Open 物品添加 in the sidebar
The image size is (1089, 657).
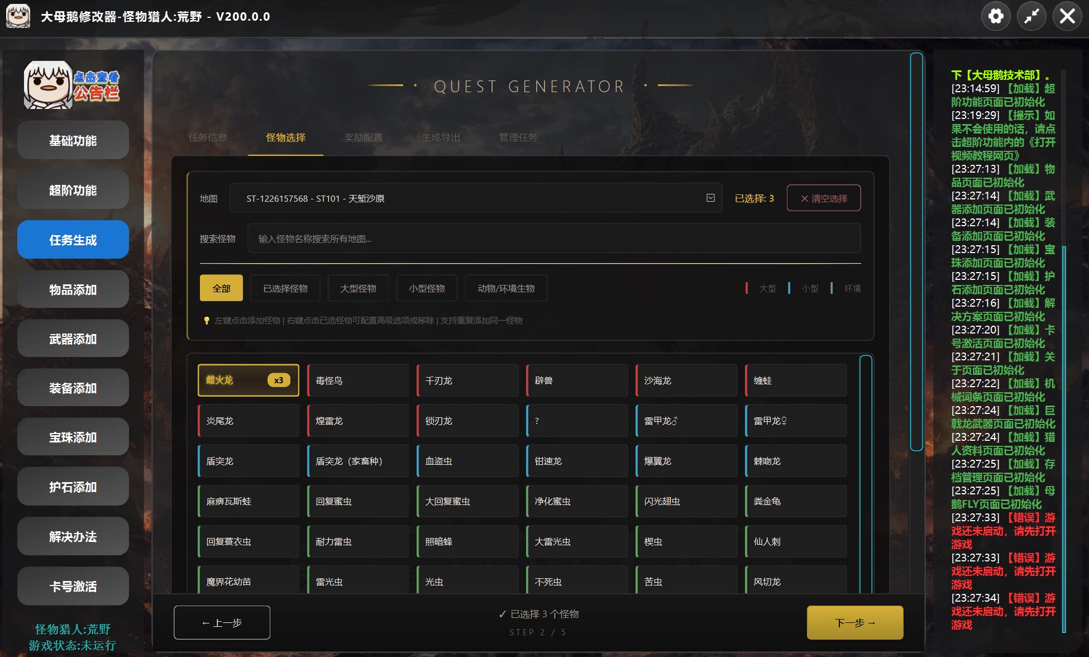pos(73,289)
